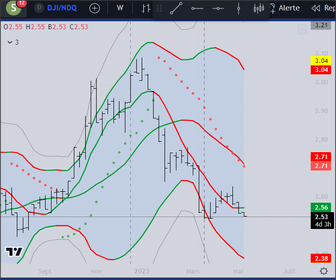Click the Juill label on time axis
Image resolution: width=336 pixels, height=280 pixels.
pyautogui.click(x=289, y=272)
